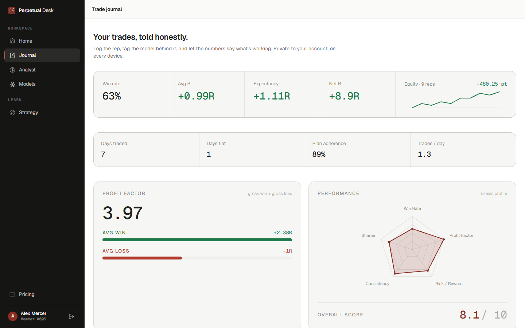The width and height of the screenshot is (525, 328).
Task: Click the red Avg Loss progress bar
Action: coord(142,258)
